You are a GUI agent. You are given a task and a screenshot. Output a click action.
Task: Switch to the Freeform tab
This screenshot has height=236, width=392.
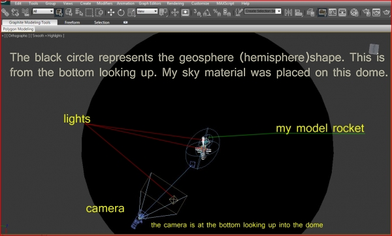pos(73,22)
